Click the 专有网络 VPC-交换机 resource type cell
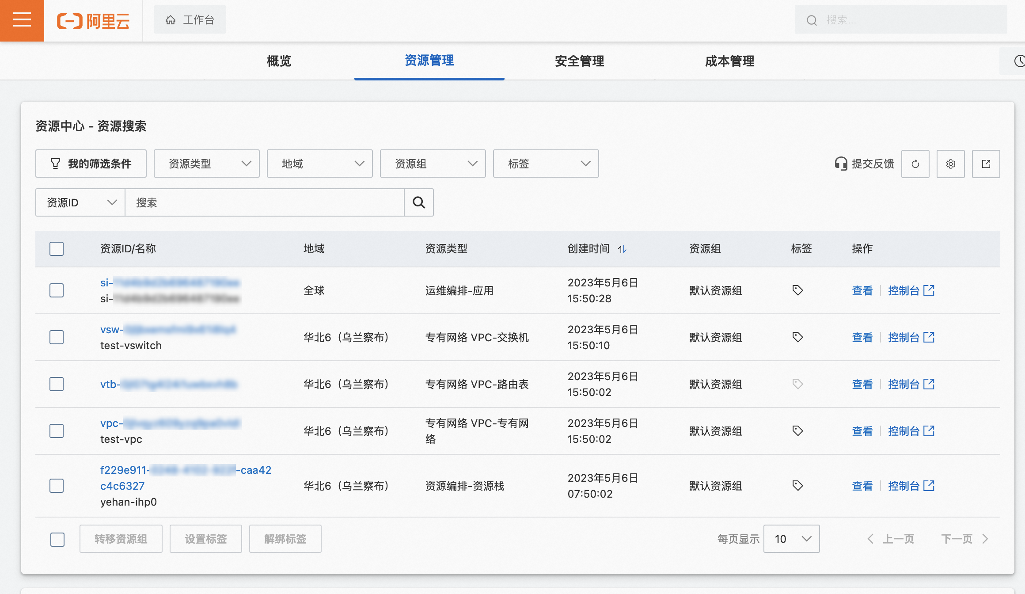1025x594 pixels. point(477,337)
